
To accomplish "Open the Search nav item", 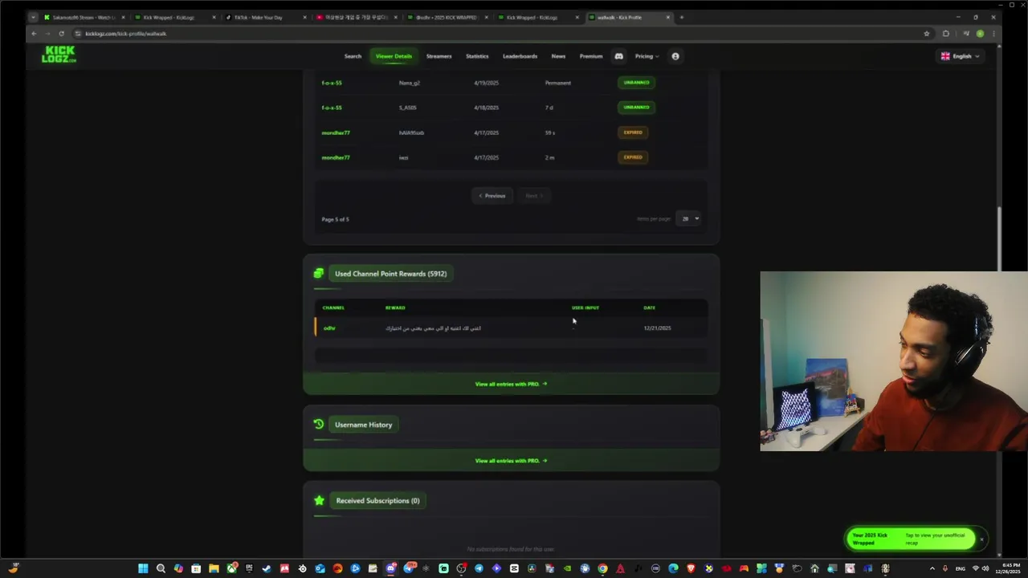I will point(353,56).
